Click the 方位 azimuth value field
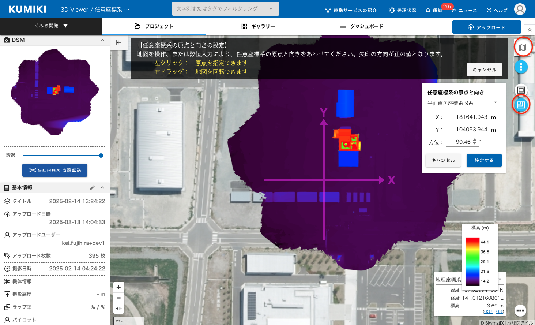Screen dimensions: 535x325 pos(462,142)
